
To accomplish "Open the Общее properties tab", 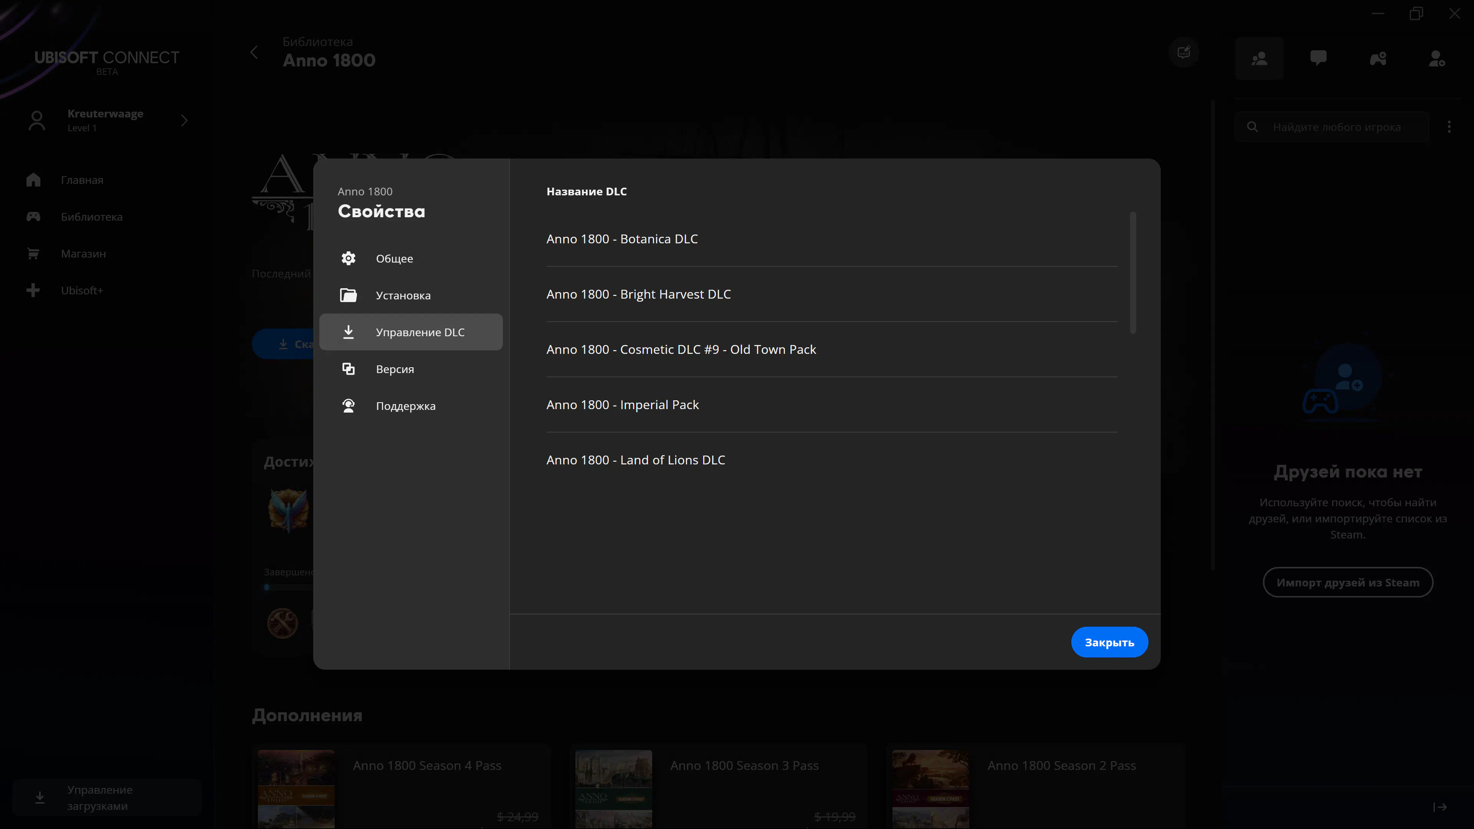I will pos(394,259).
